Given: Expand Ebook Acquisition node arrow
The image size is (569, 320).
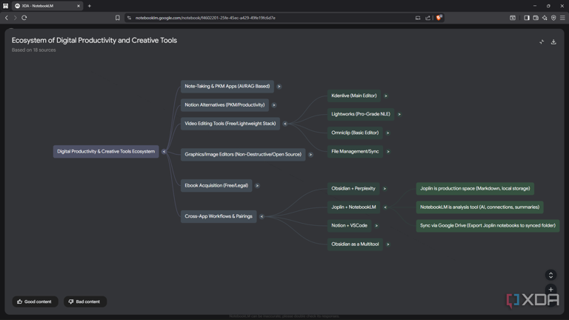Looking at the screenshot, I should pos(257,186).
